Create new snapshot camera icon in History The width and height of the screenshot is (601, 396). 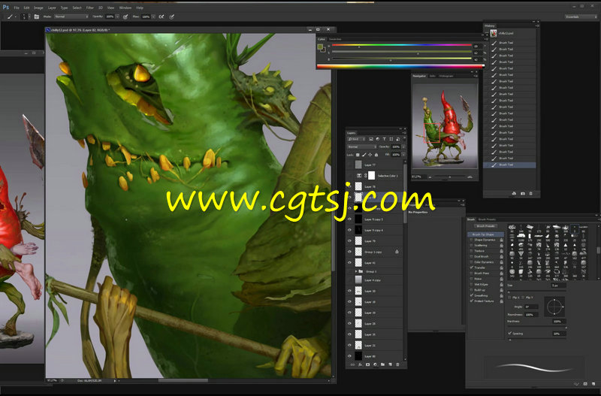point(522,194)
